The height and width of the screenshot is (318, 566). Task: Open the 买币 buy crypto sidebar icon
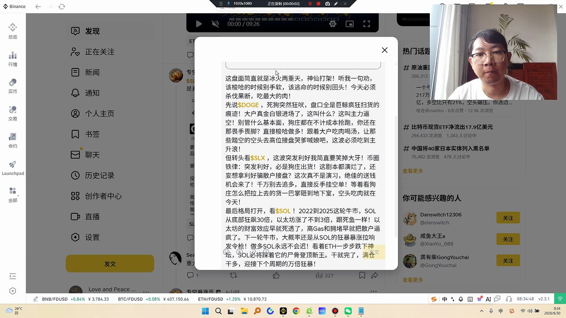tap(13, 86)
